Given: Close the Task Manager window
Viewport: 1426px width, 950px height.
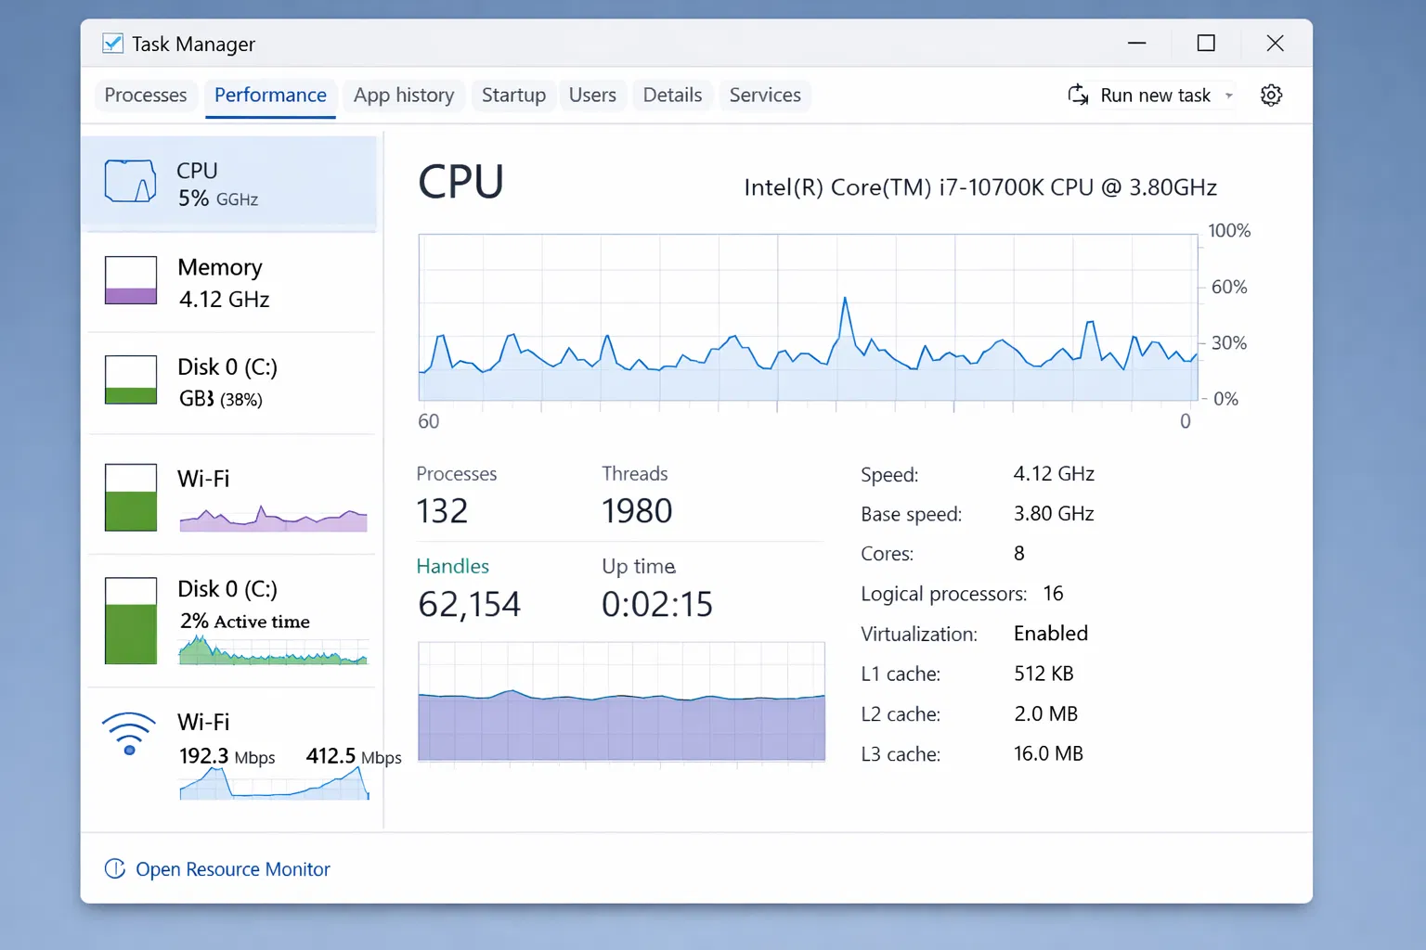Looking at the screenshot, I should [1276, 44].
